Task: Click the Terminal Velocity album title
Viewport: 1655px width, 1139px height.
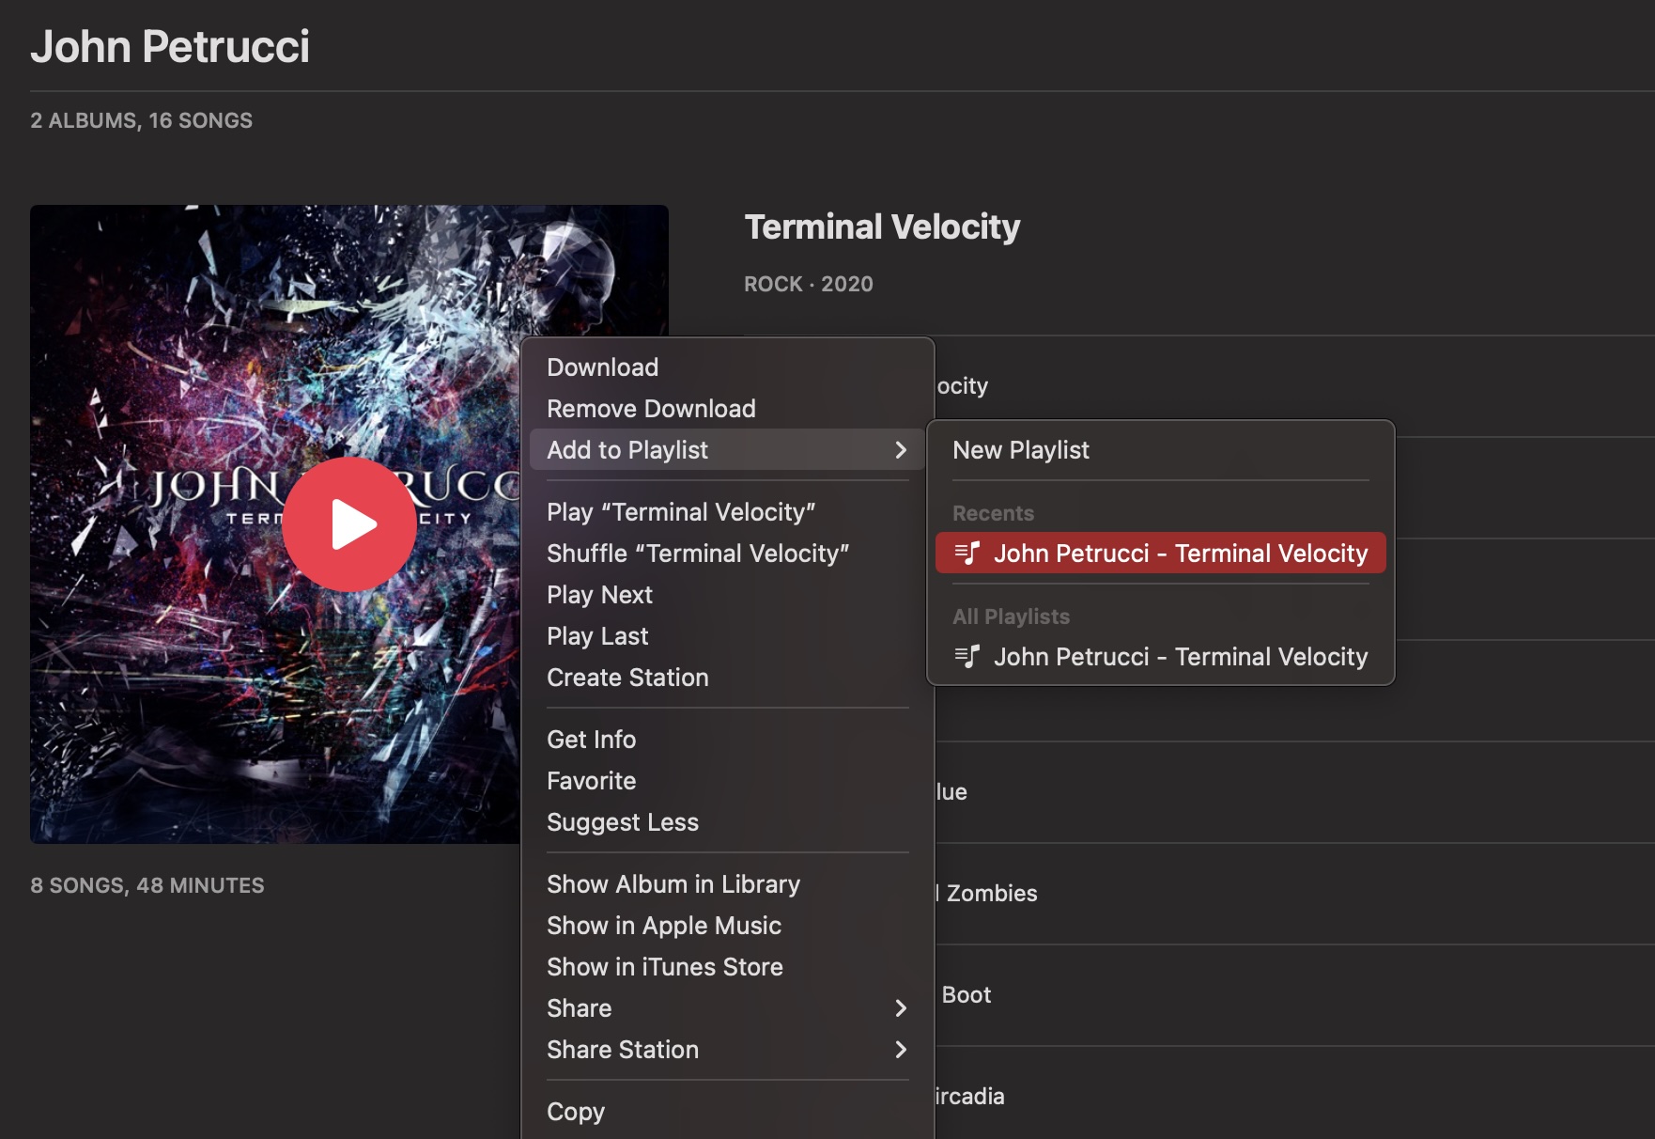Action: tap(882, 226)
